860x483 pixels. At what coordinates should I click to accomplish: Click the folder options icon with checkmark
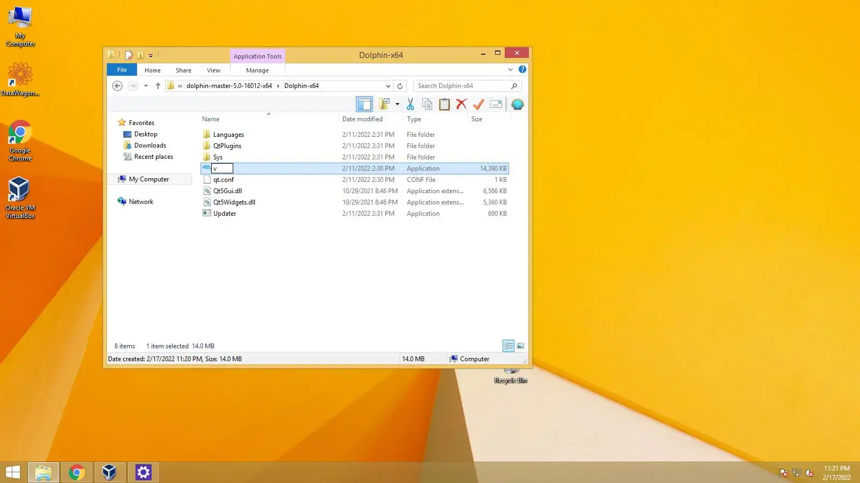[x=384, y=104]
